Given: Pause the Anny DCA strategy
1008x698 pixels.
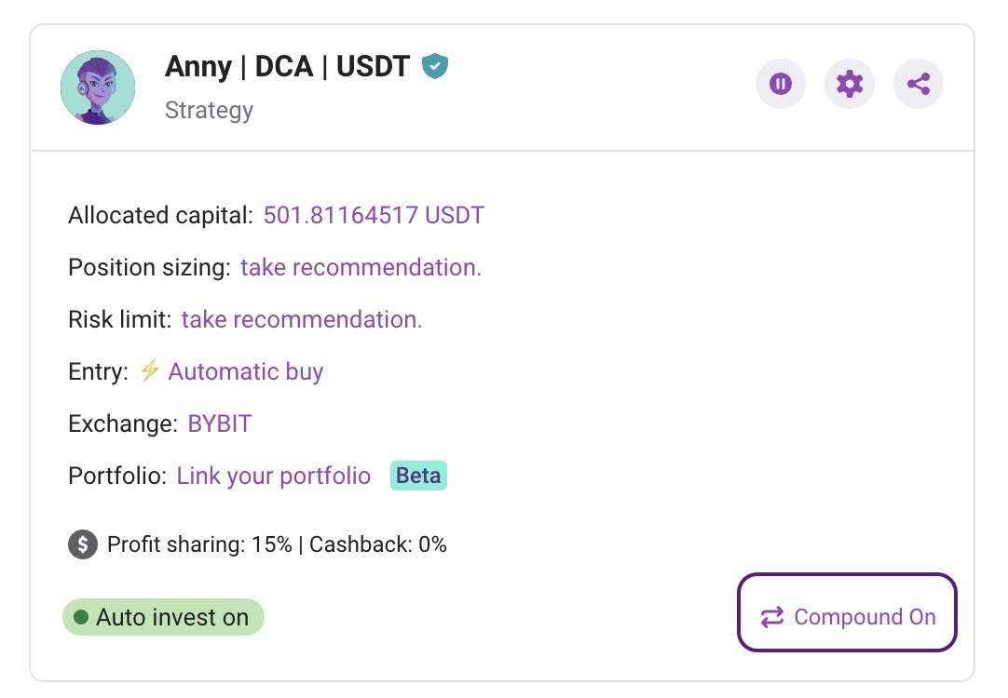Looking at the screenshot, I should (781, 84).
